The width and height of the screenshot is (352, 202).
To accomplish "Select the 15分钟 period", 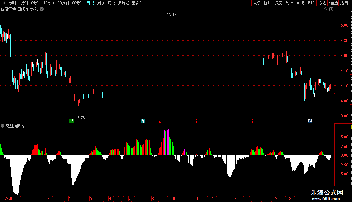I will click(49, 3).
